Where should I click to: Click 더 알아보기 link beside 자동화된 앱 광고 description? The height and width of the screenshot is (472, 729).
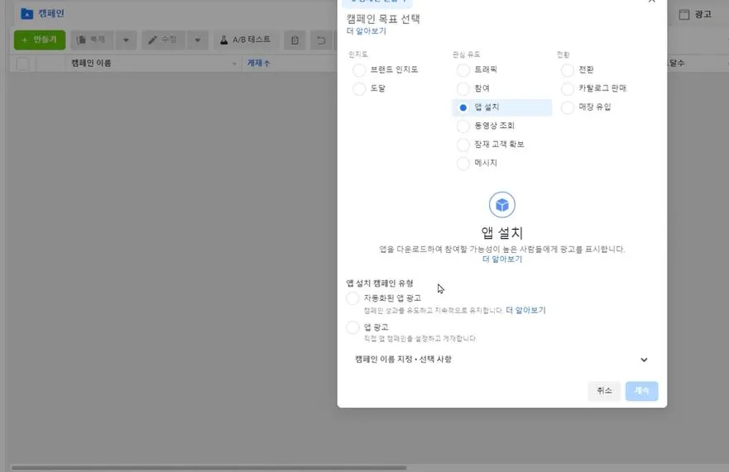coord(525,310)
